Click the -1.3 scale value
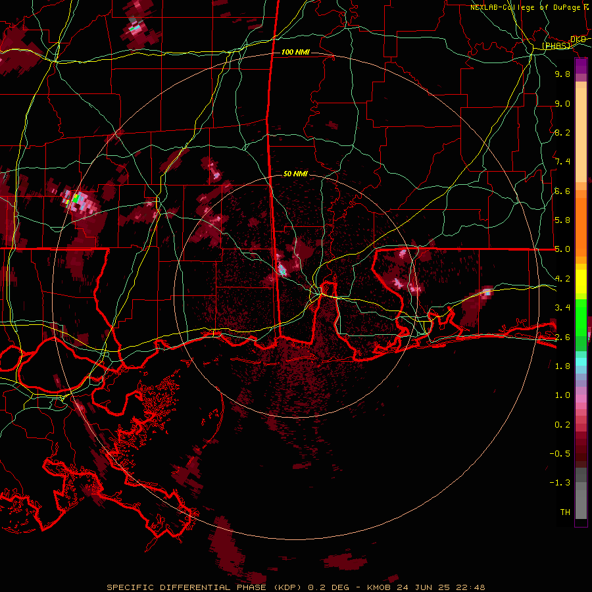 point(560,483)
